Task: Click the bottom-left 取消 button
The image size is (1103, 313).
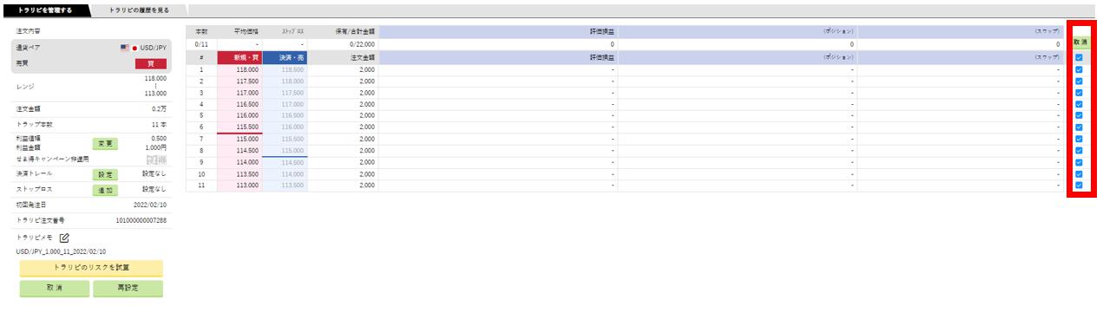Action: (55, 289)
